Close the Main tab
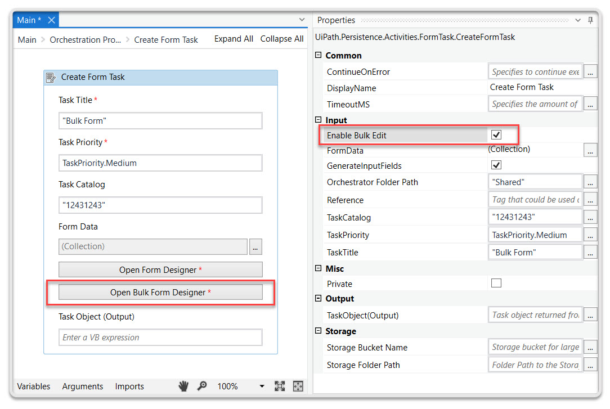Image resolution: width=610 pixels, height=409 pixels. pos(51,20)
